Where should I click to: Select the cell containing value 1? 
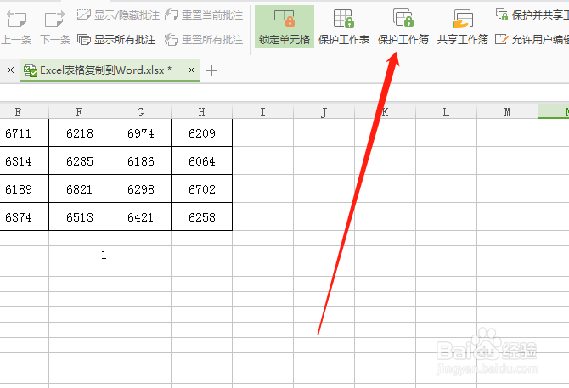coord(79,254)
